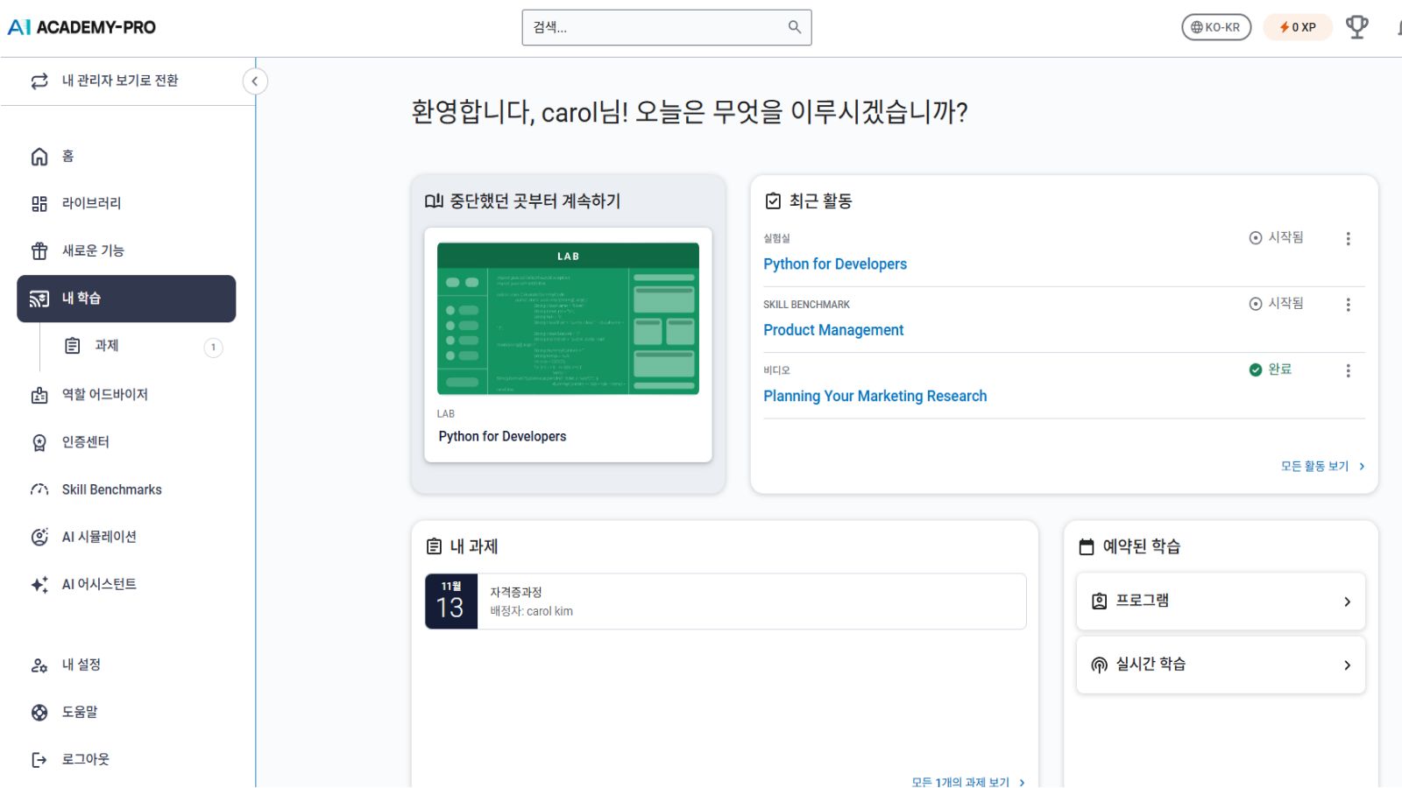Viewport: 1402px width, 788px height.
Task: Click the trophy icon in the header
Action: tap(1356, 26)
